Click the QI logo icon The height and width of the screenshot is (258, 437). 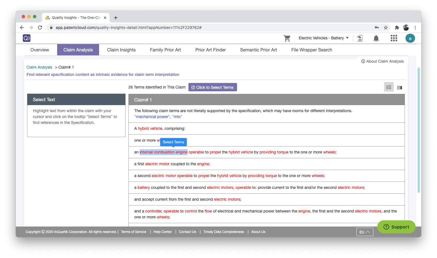click(26, 38)
